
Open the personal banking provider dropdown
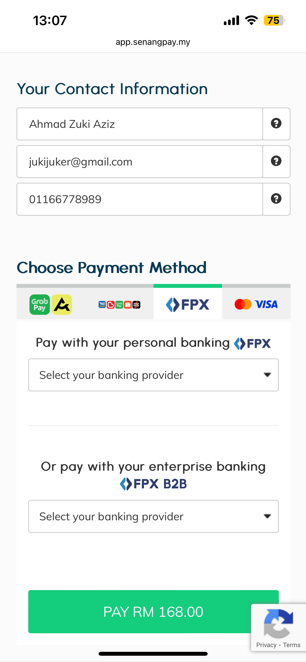pos(153,375)
